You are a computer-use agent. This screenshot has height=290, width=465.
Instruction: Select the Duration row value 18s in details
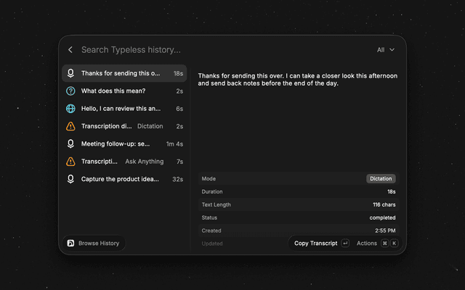coord(392,191)
